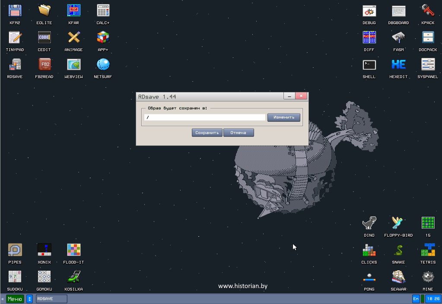
Task: Click the Изменить button to change path
Action: pyautogui.click(x=283, y=117)
